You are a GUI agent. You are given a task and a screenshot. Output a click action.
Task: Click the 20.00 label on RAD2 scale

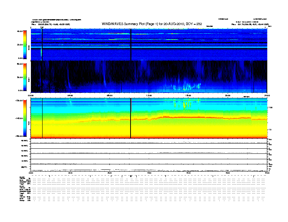pyautogui.click(x=20, y=45)
